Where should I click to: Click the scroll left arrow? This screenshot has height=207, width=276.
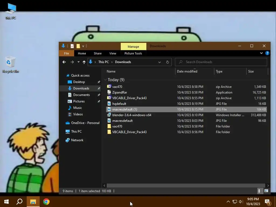click(104, 185)
